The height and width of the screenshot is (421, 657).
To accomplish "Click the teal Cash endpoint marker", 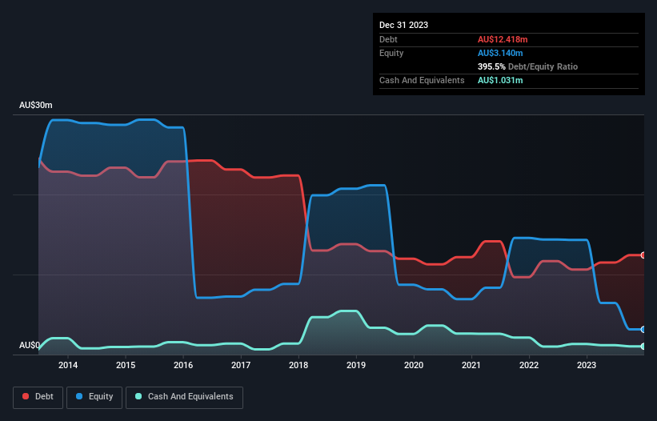I will coord(643,347).
